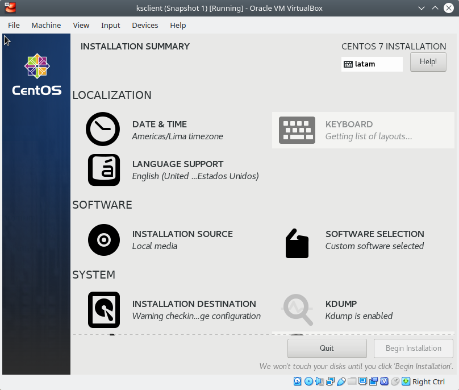Click the VirtualBox app icon in title bar

click(10, 8)
